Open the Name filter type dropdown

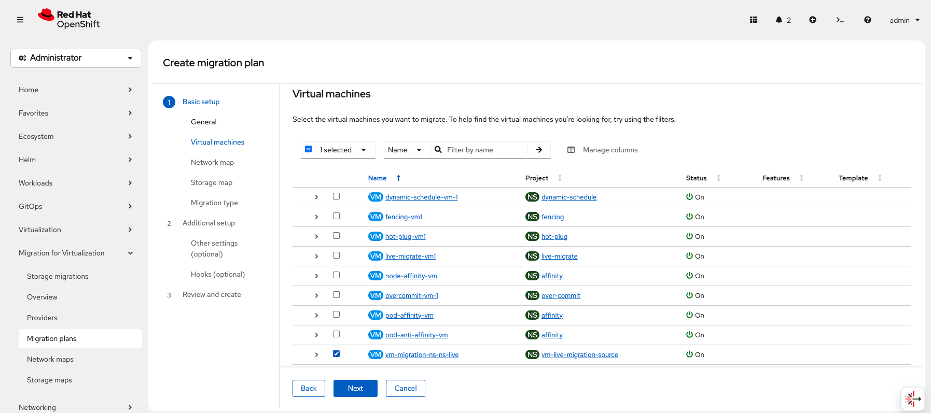coord(405,150)
